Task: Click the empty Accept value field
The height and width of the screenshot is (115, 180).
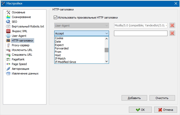Action: (x=141, y=33)
